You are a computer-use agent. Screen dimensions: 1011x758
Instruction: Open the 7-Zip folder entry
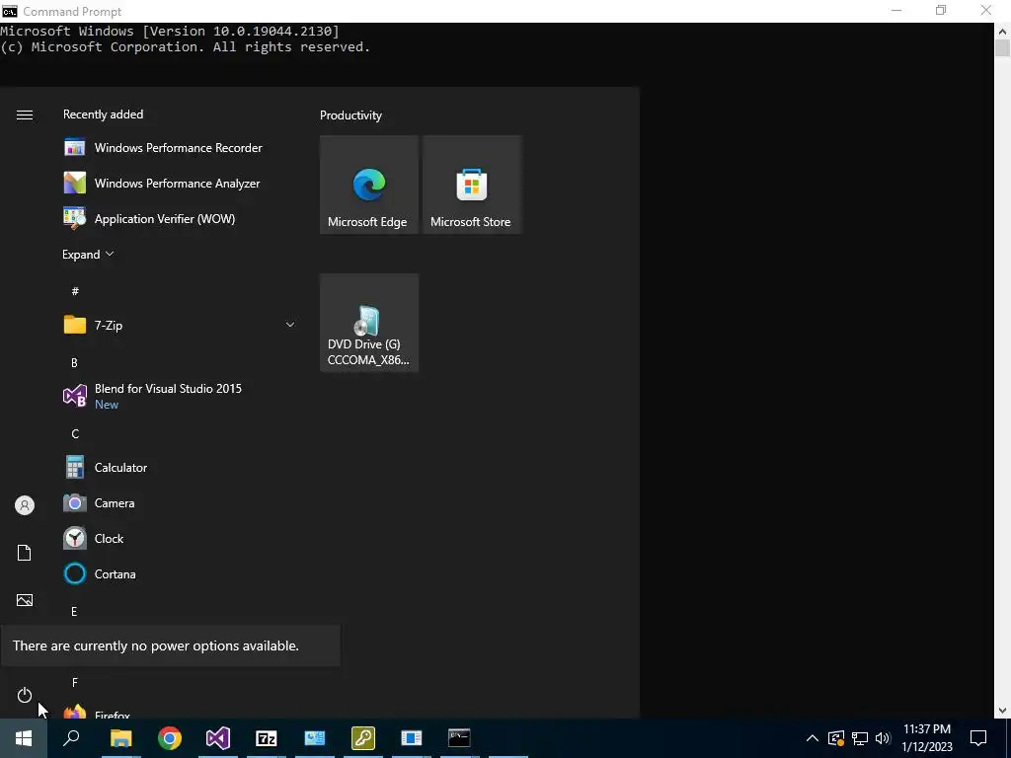click(179, 325)
